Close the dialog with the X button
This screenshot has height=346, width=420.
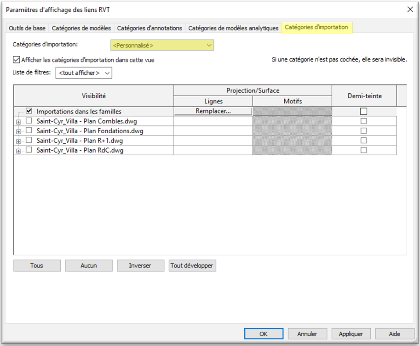point(410,9)
